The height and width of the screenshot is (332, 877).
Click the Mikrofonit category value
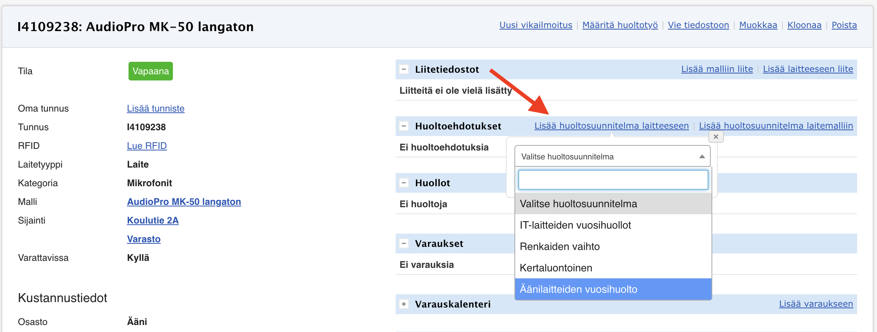[x=150, y=183]
